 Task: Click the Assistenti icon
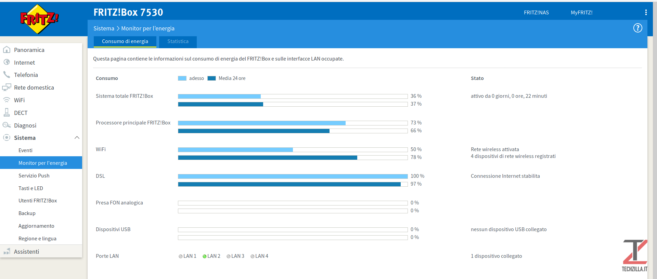click(x=7, y=252)
